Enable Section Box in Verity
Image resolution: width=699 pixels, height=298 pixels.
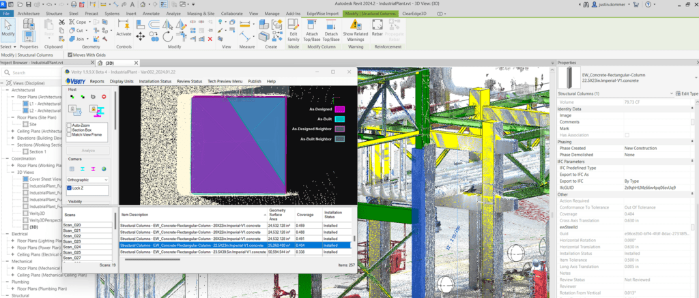click(x=69, y=130)
